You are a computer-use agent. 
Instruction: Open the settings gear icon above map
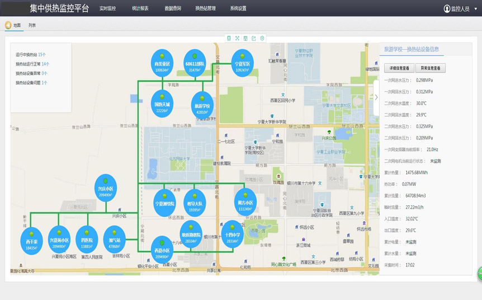click(x=262, y=39)
